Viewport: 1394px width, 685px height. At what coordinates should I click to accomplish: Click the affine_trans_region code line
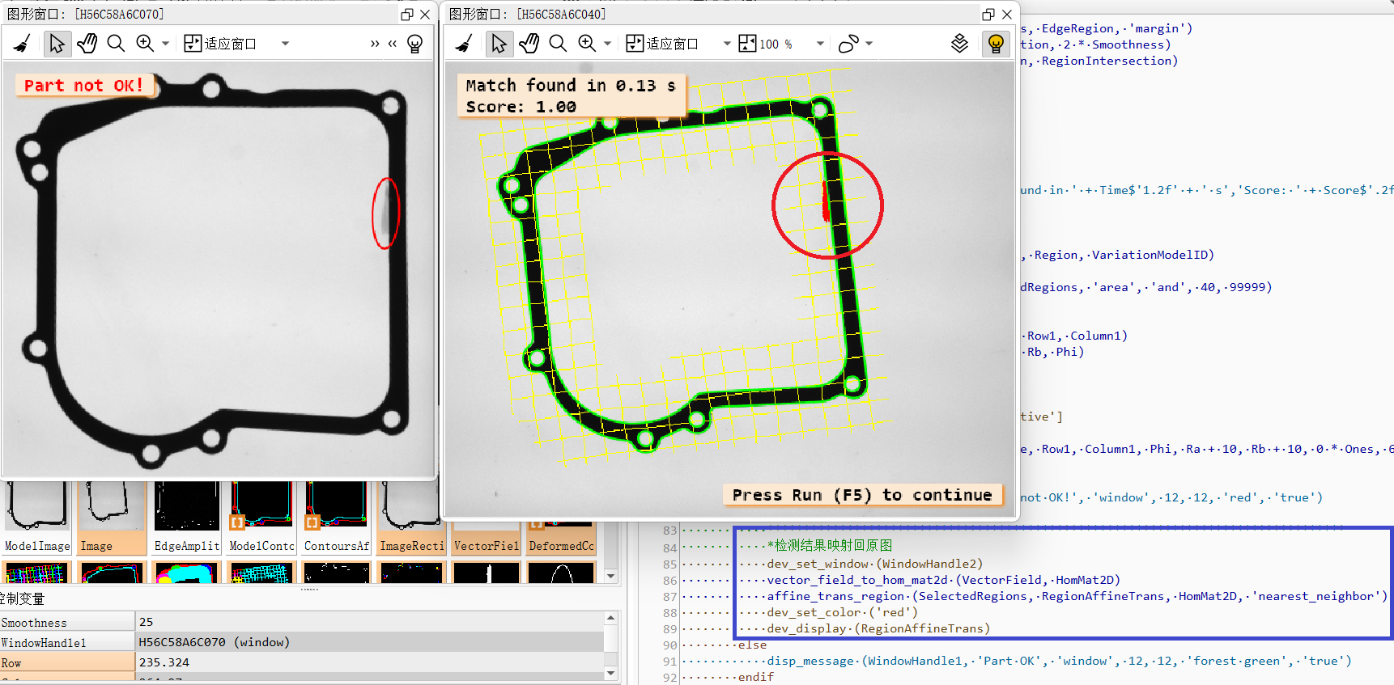pyautogui.click(x=1077, y=596)
